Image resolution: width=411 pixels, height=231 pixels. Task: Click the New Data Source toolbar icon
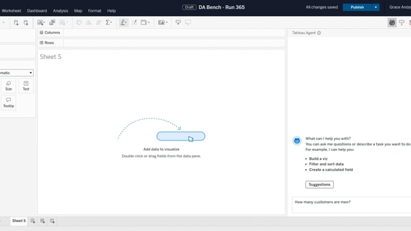coord(16,22)
